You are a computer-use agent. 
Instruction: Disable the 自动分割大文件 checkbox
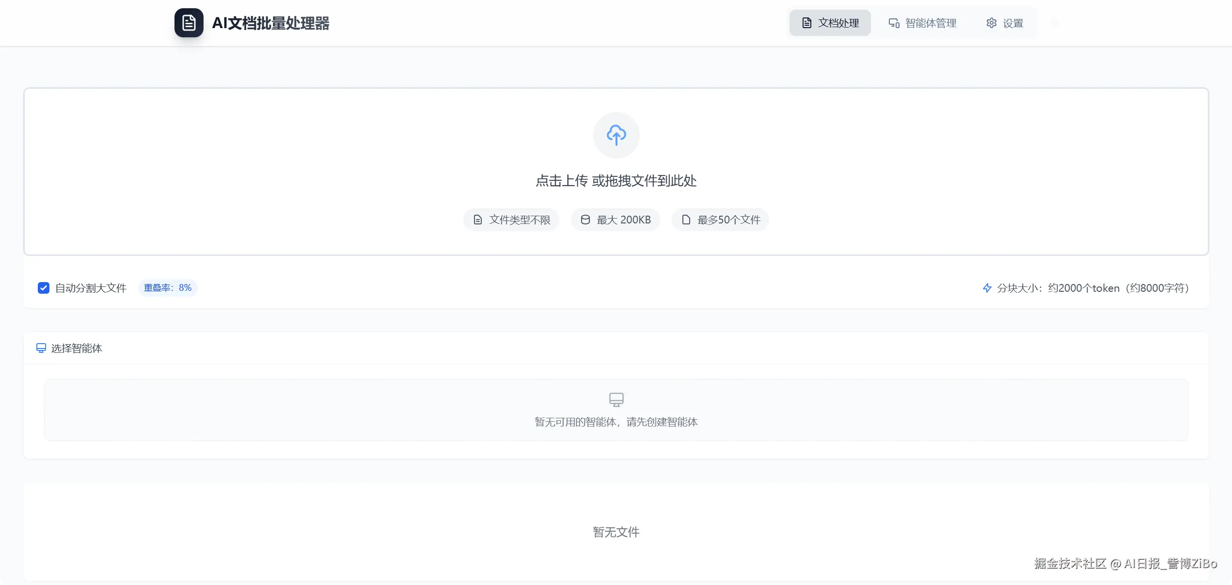click(x=44, y=287)
